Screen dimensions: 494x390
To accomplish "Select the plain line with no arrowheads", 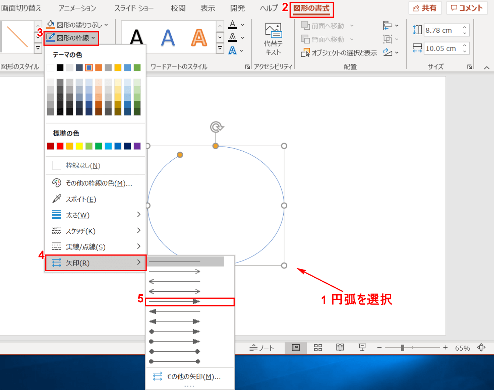I will [x=185, y=261].
